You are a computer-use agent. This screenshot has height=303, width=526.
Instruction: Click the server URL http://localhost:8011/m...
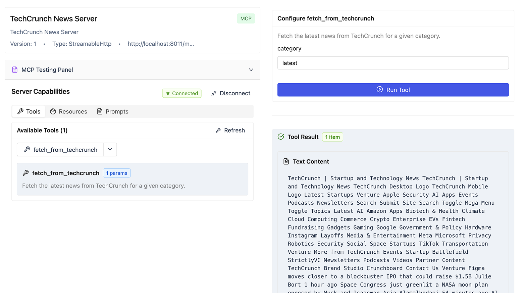tap(161, 44)
